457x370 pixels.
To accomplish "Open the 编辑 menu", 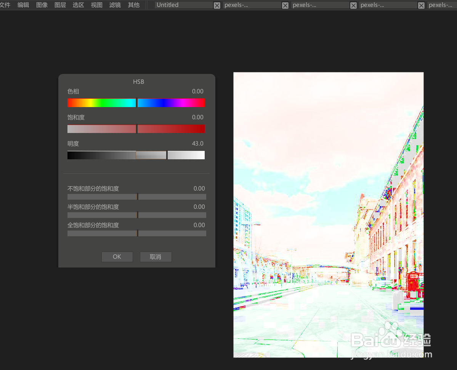I will point(23,5).
